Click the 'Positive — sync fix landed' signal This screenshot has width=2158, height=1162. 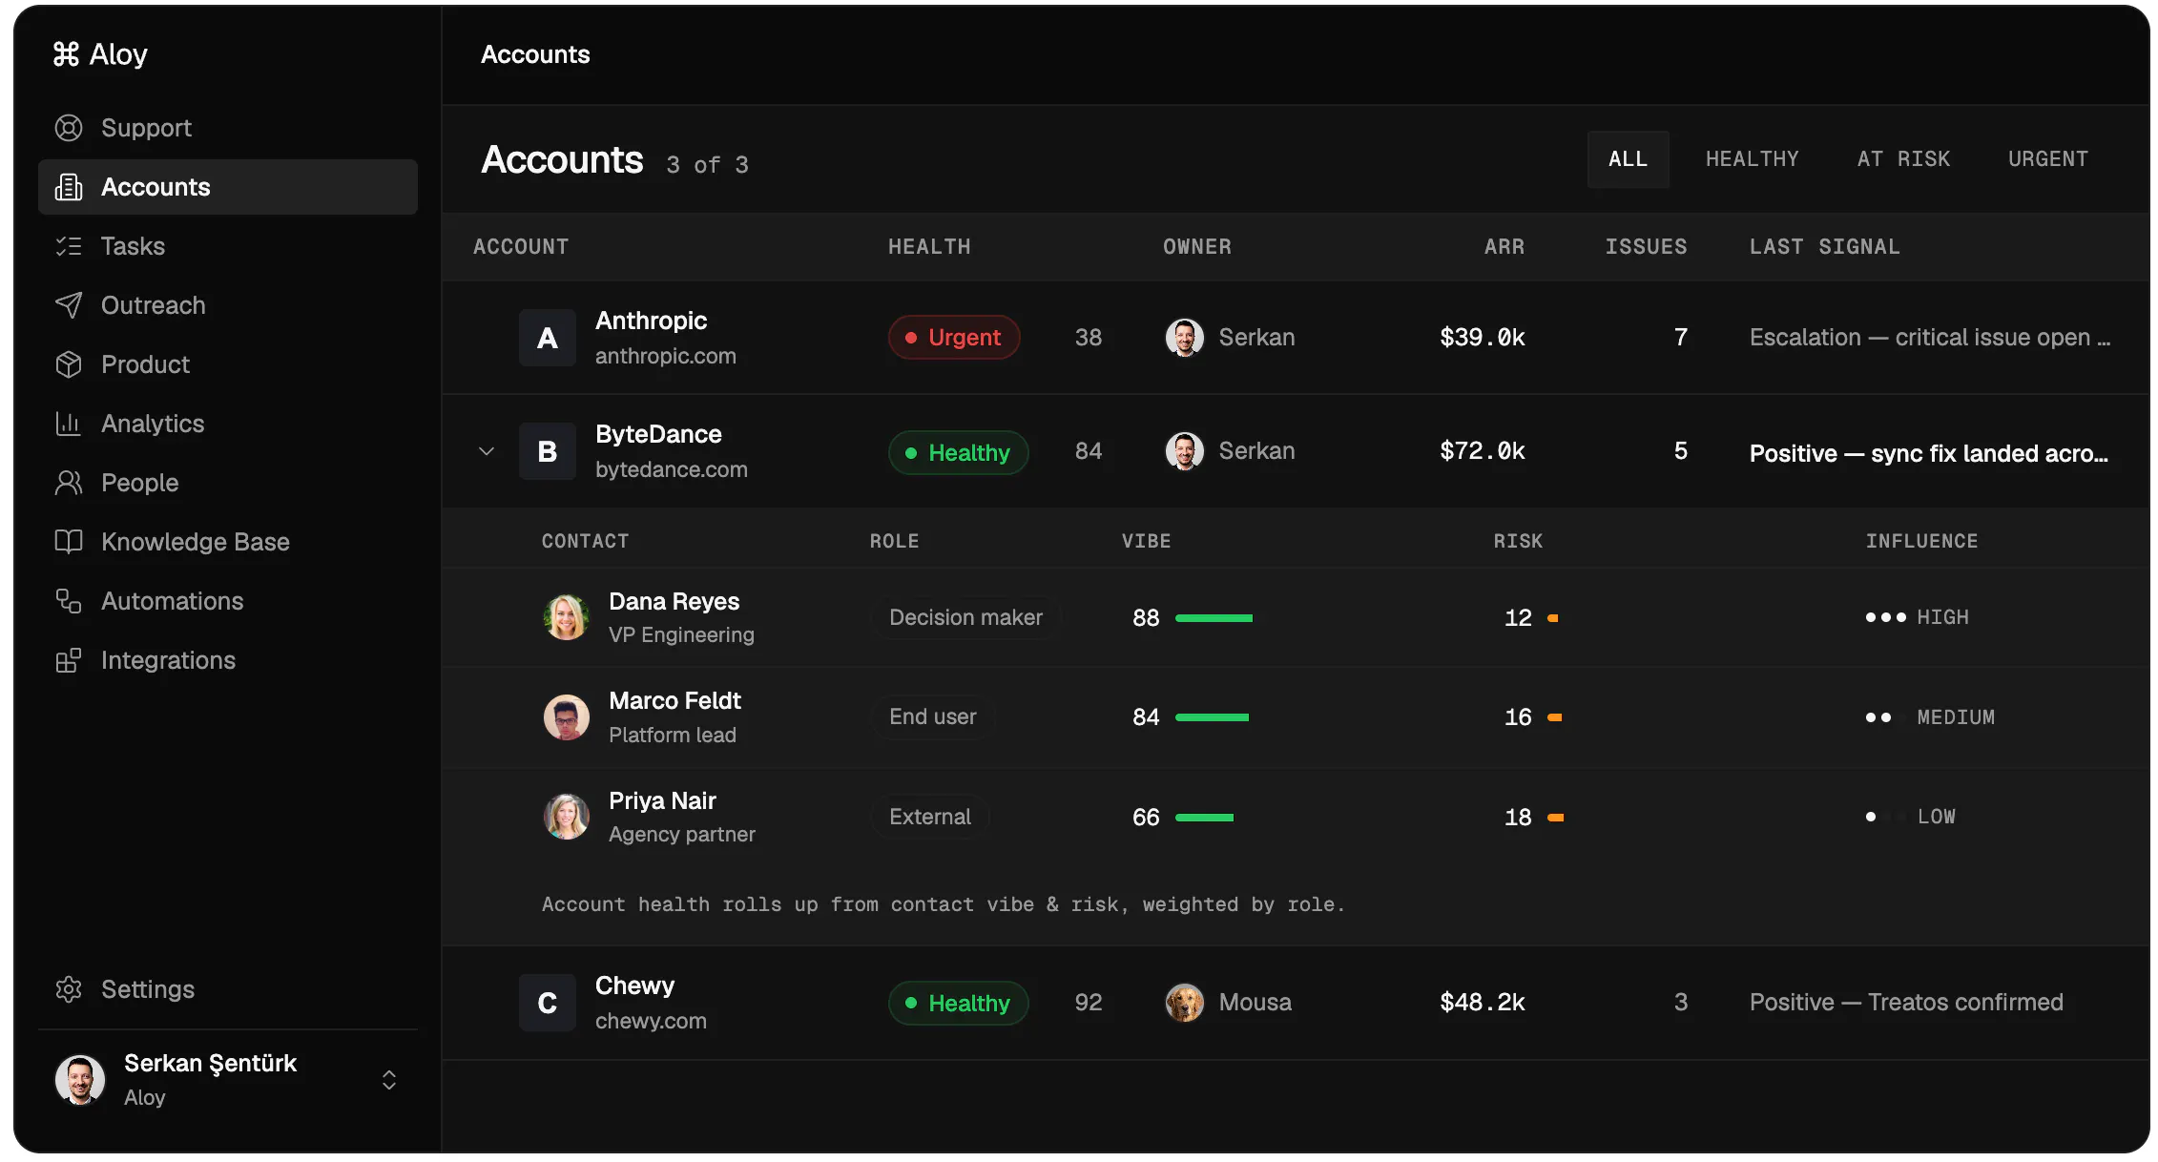pos(1929,453)
